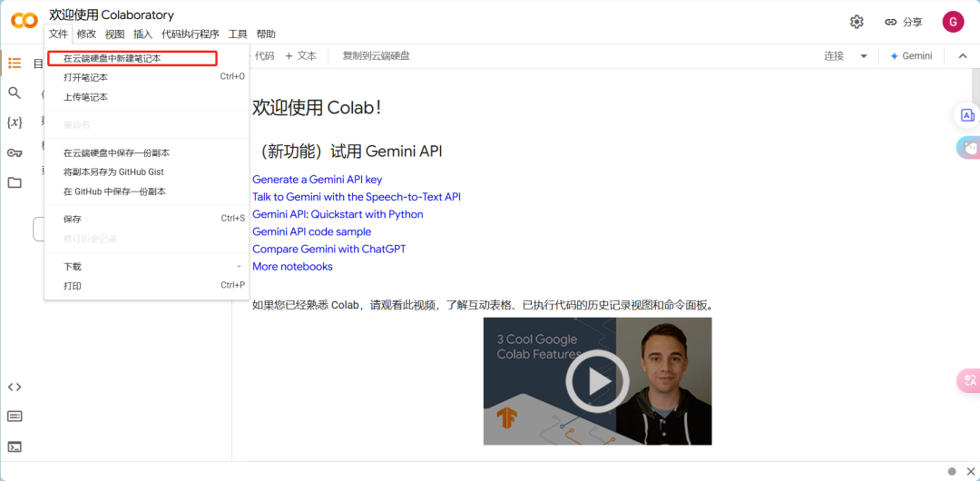Open Gemini API: Quickstart with Python link
The width and height of the screenshot is (980, 481).
pyautogui.click(x=338, y=214)
